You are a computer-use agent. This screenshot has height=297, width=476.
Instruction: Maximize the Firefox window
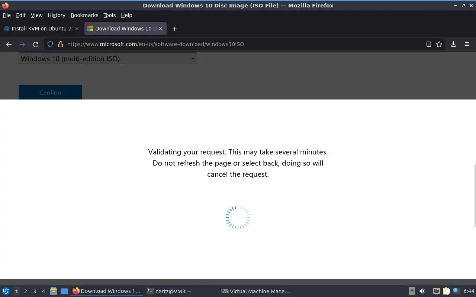[x=463, y=6]
